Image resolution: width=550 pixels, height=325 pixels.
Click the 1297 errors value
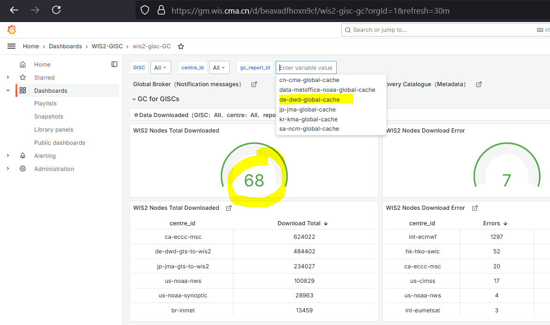pos(497,237)
